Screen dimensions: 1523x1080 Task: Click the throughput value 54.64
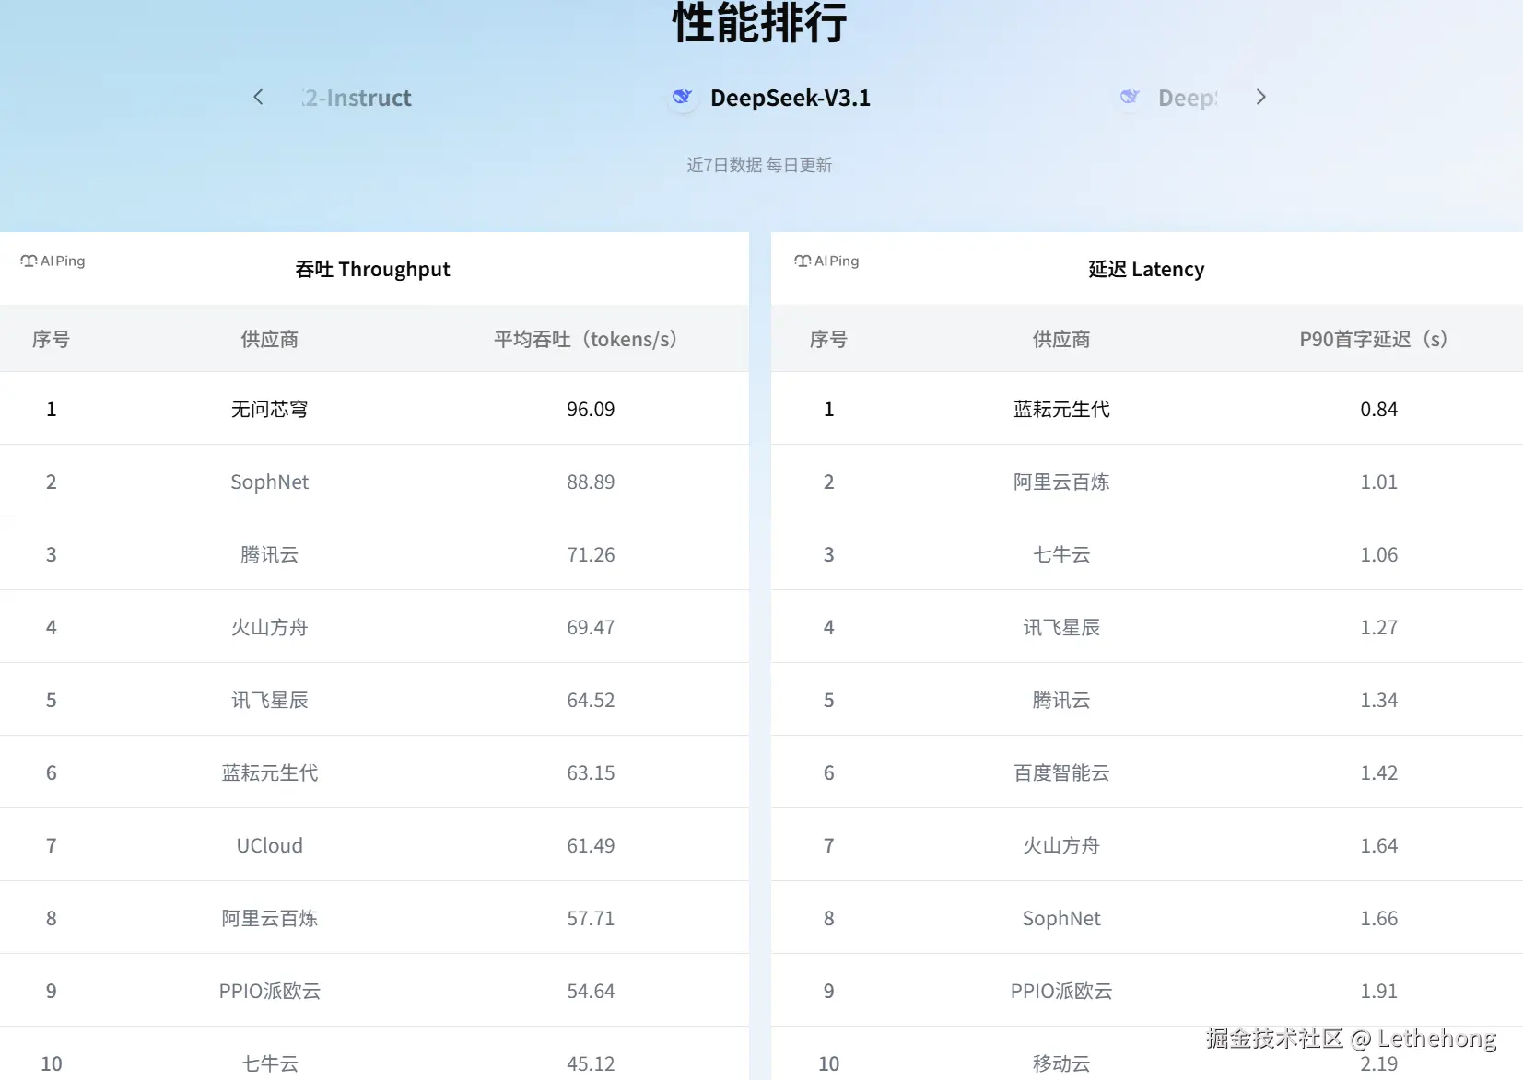coord(591,991)
